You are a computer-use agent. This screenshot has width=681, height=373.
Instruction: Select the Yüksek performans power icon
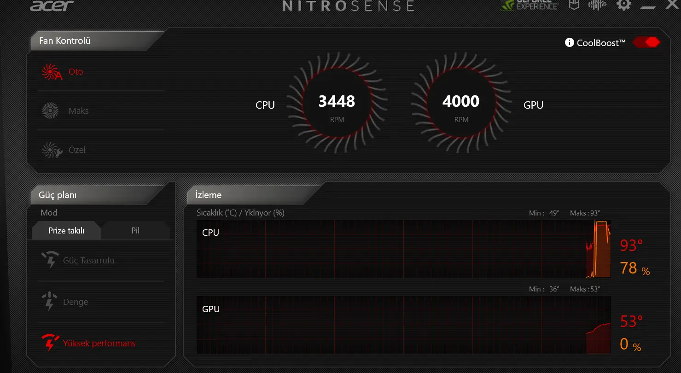(x=50, y=343)
